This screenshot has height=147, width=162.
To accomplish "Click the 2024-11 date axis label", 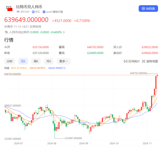I will click(x=147, y=143).
